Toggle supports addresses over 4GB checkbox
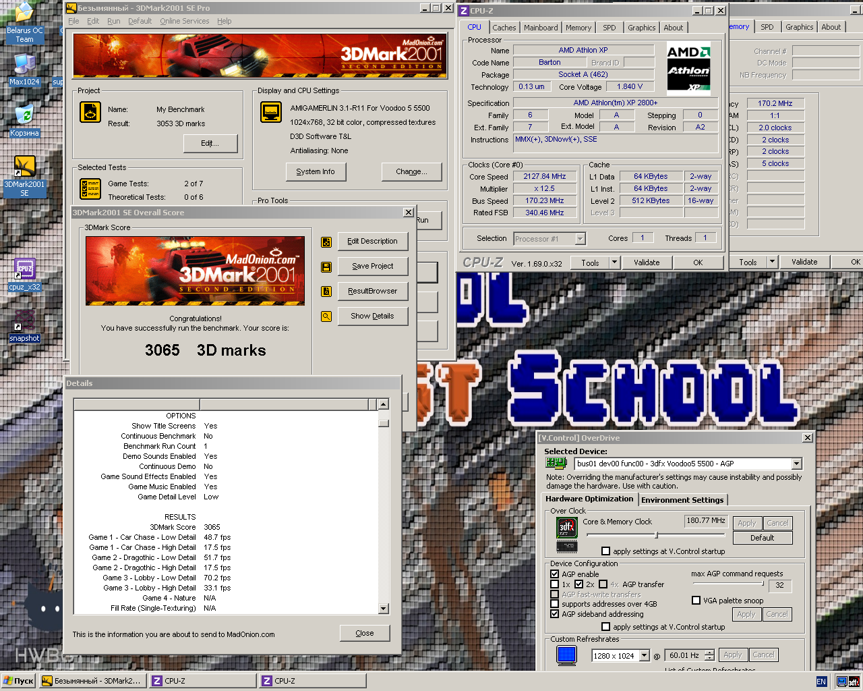The image size is (863, 691). pyautogui.click(x=554, y=604)
